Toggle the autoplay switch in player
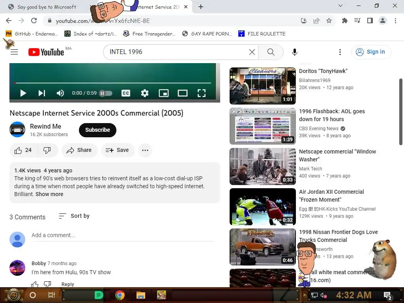This screenshot has width=404, height=303. tap(106, 93)
